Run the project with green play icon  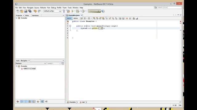click(x=73, y=11)
